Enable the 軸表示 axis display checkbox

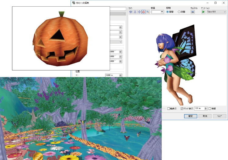pyautogui.click(x=168, y=109)
